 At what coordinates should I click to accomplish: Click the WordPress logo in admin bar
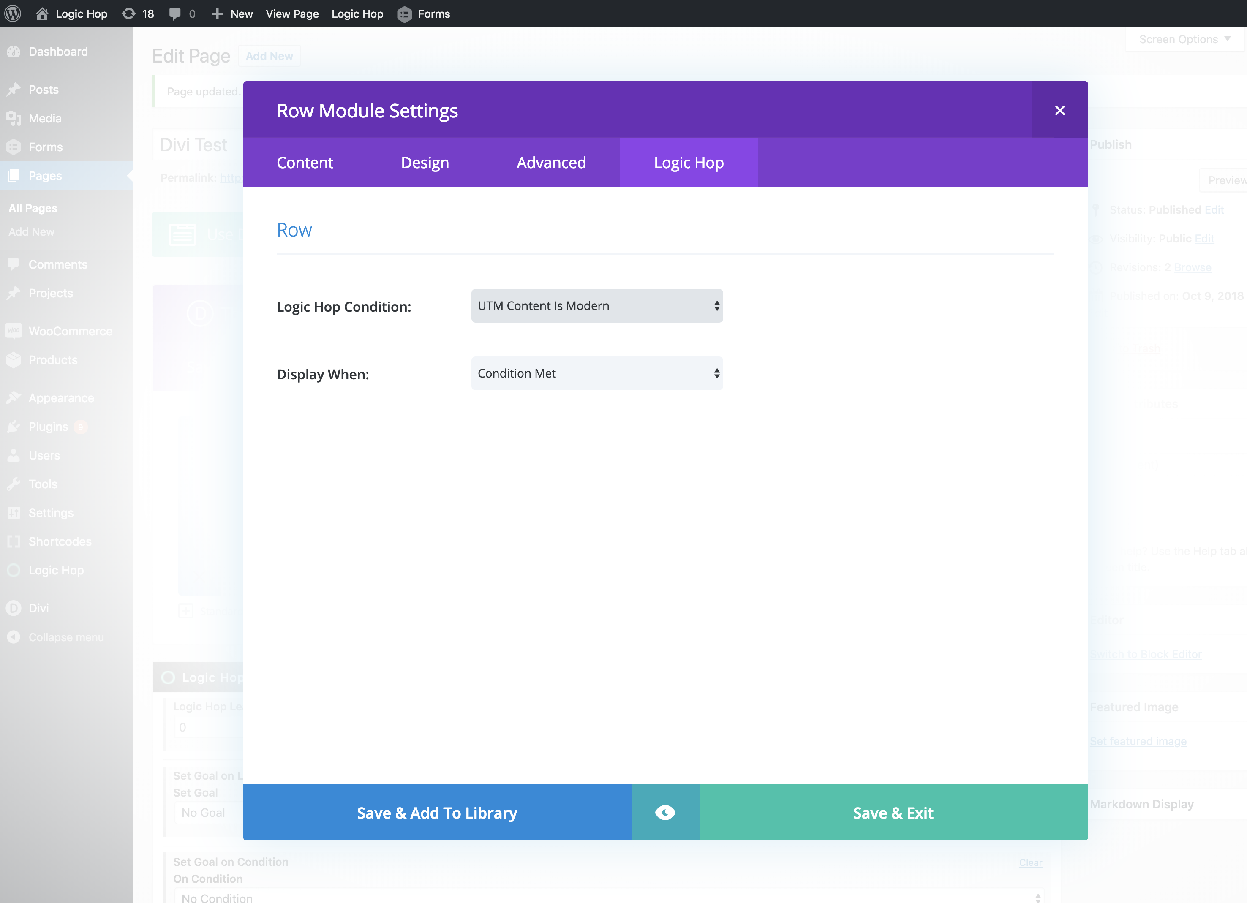13,13
